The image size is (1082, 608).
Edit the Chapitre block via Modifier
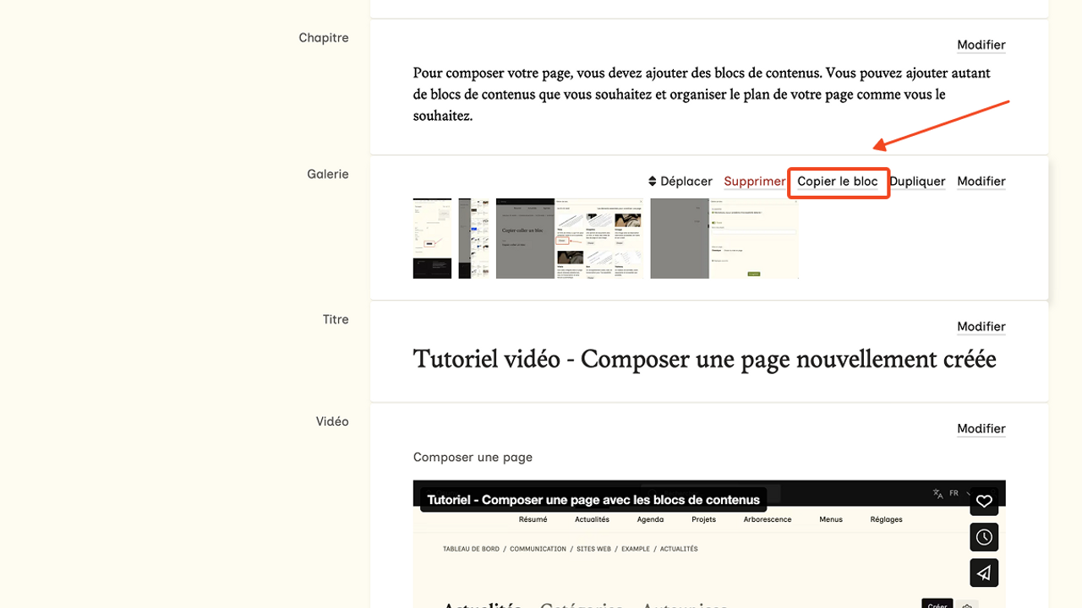[x=981, y=46]
